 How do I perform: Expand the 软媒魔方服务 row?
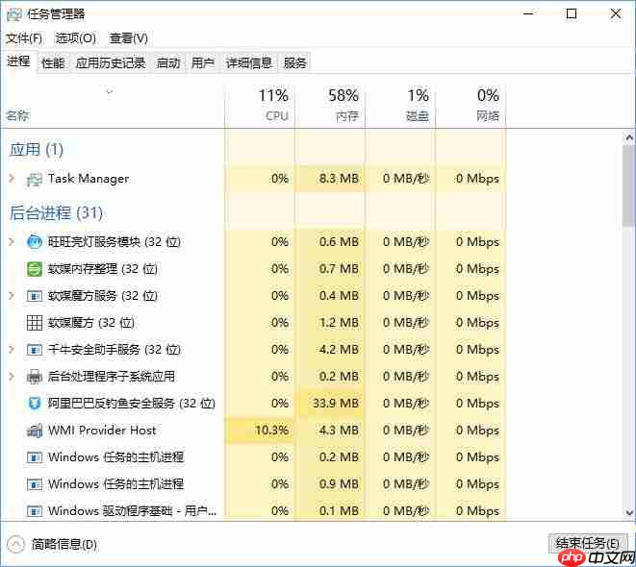[12, 296]
